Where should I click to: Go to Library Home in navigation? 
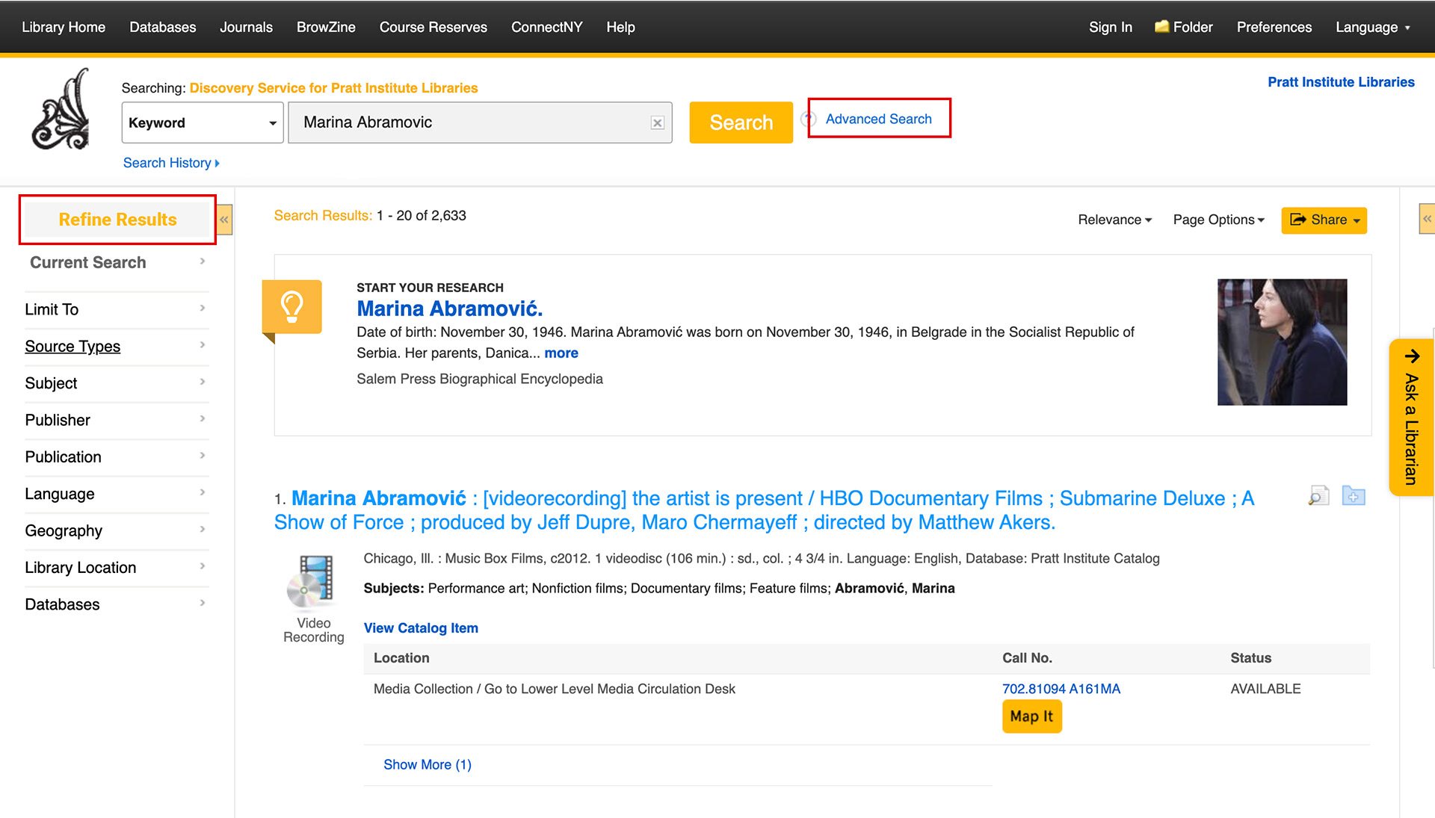64,27
